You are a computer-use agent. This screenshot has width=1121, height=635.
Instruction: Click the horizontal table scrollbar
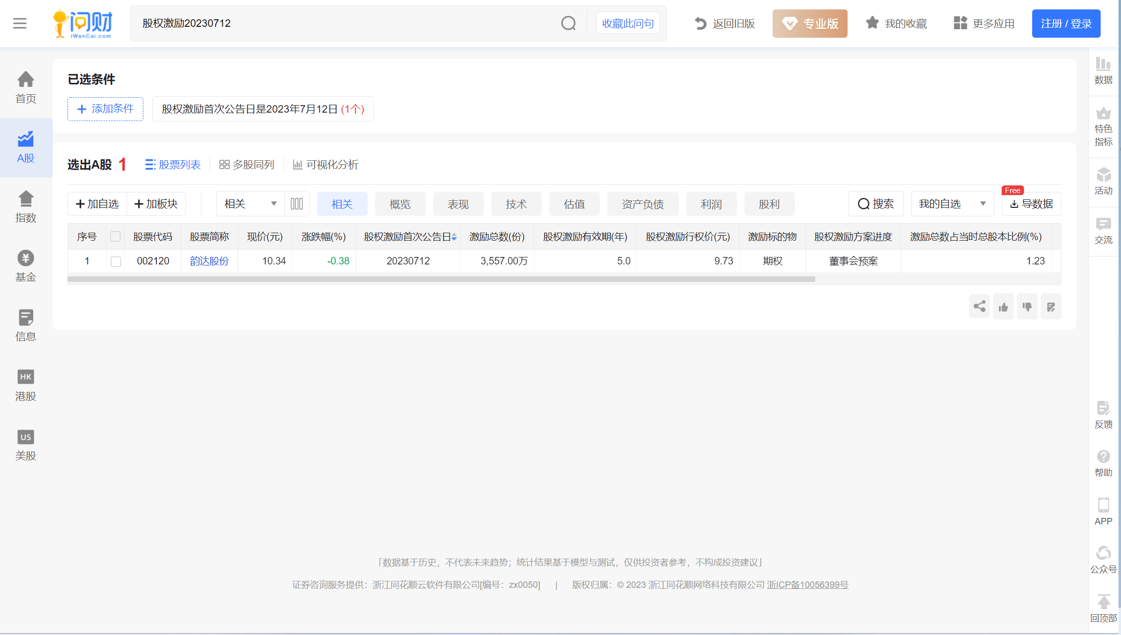[x=441, y=279]
